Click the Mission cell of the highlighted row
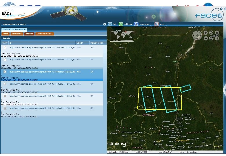The height and width of the screenshot is (156, 226). click(x=79, y=72)
